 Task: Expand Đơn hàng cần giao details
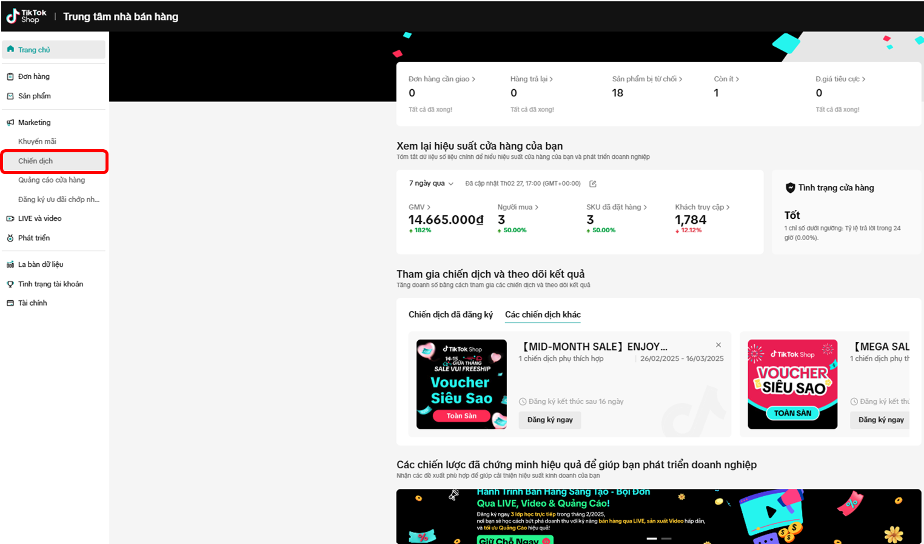click(442, 79)
